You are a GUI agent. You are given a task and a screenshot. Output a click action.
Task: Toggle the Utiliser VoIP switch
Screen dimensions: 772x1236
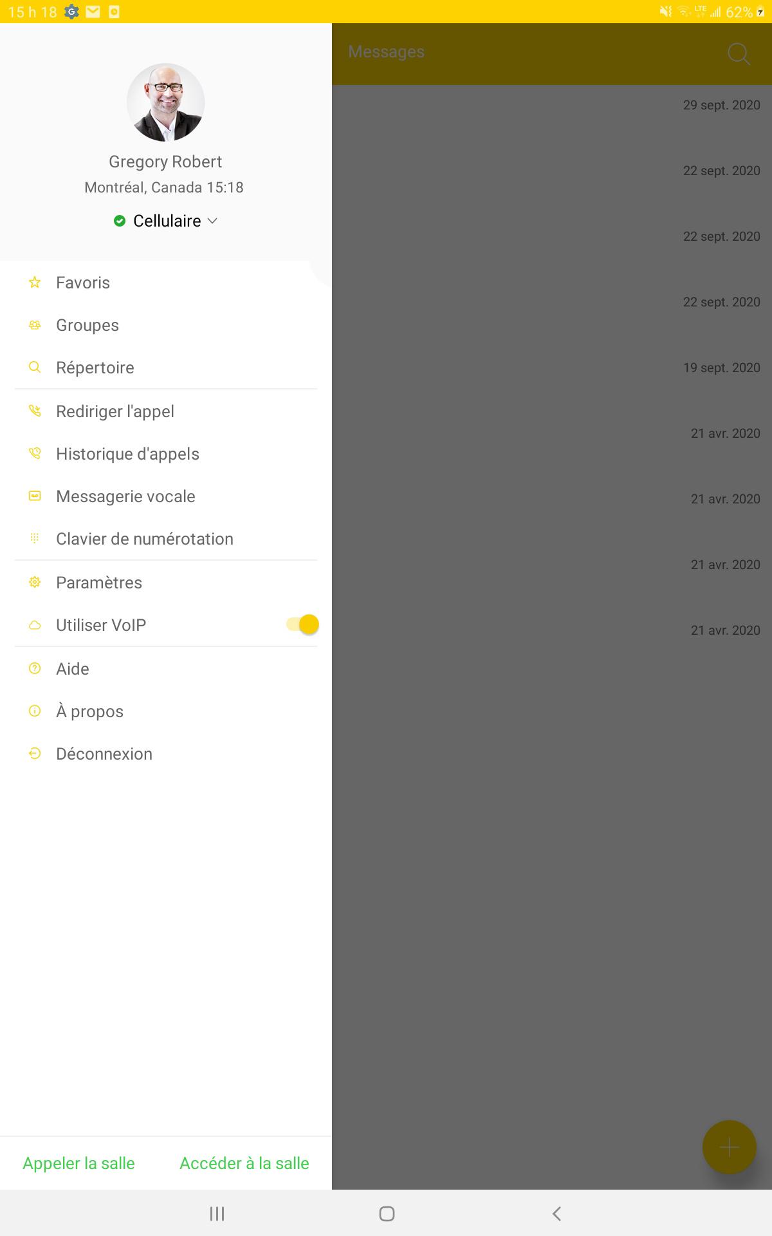(x=302, y=624)
